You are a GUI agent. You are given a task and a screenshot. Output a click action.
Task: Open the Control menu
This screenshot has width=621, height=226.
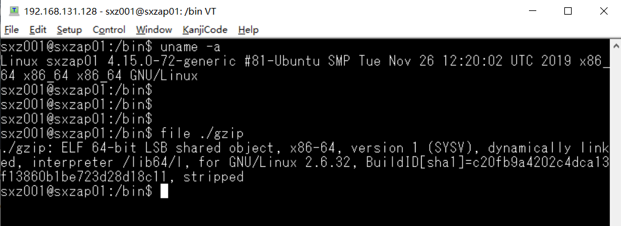pyautogui.click(x=109, y=30)
